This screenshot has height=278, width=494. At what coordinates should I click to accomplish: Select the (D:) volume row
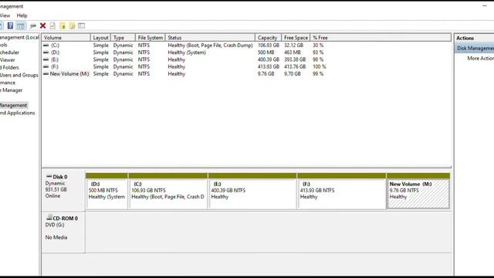click(246, 53)
